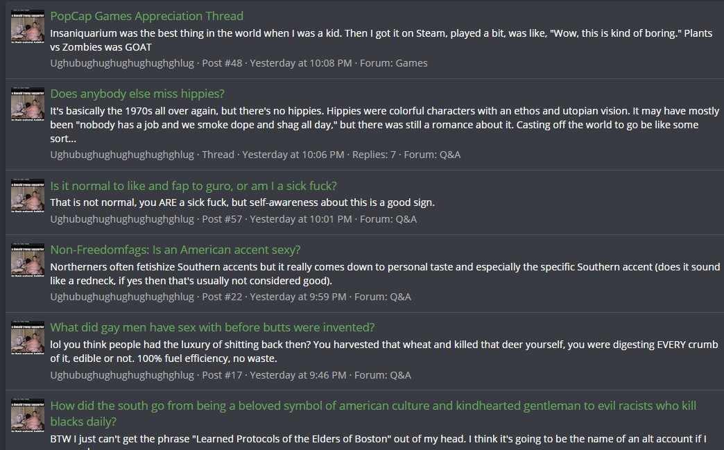Screen dimensions: 724x450
Task: Click the 'Yesterday at 9:46 PM' timestamp
Action: click(298, 375)
